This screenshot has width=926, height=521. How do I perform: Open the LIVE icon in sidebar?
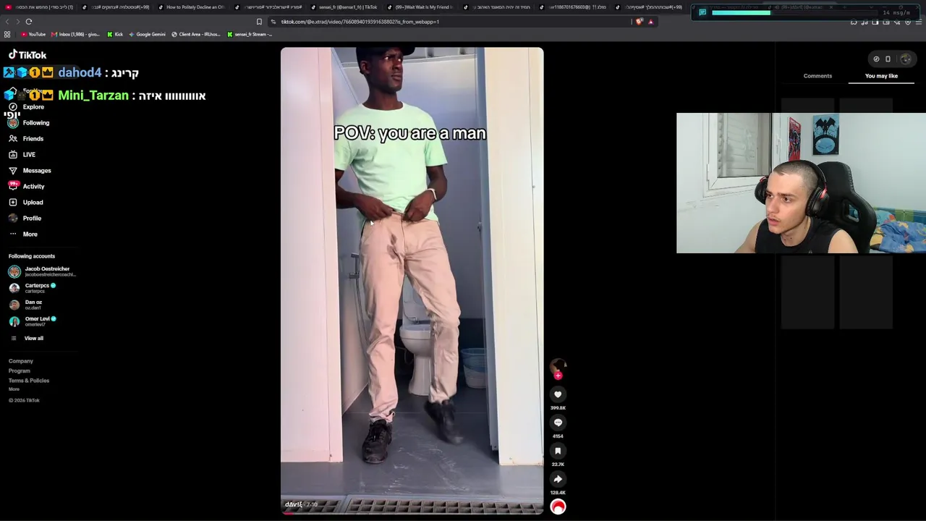coord(13,155)
